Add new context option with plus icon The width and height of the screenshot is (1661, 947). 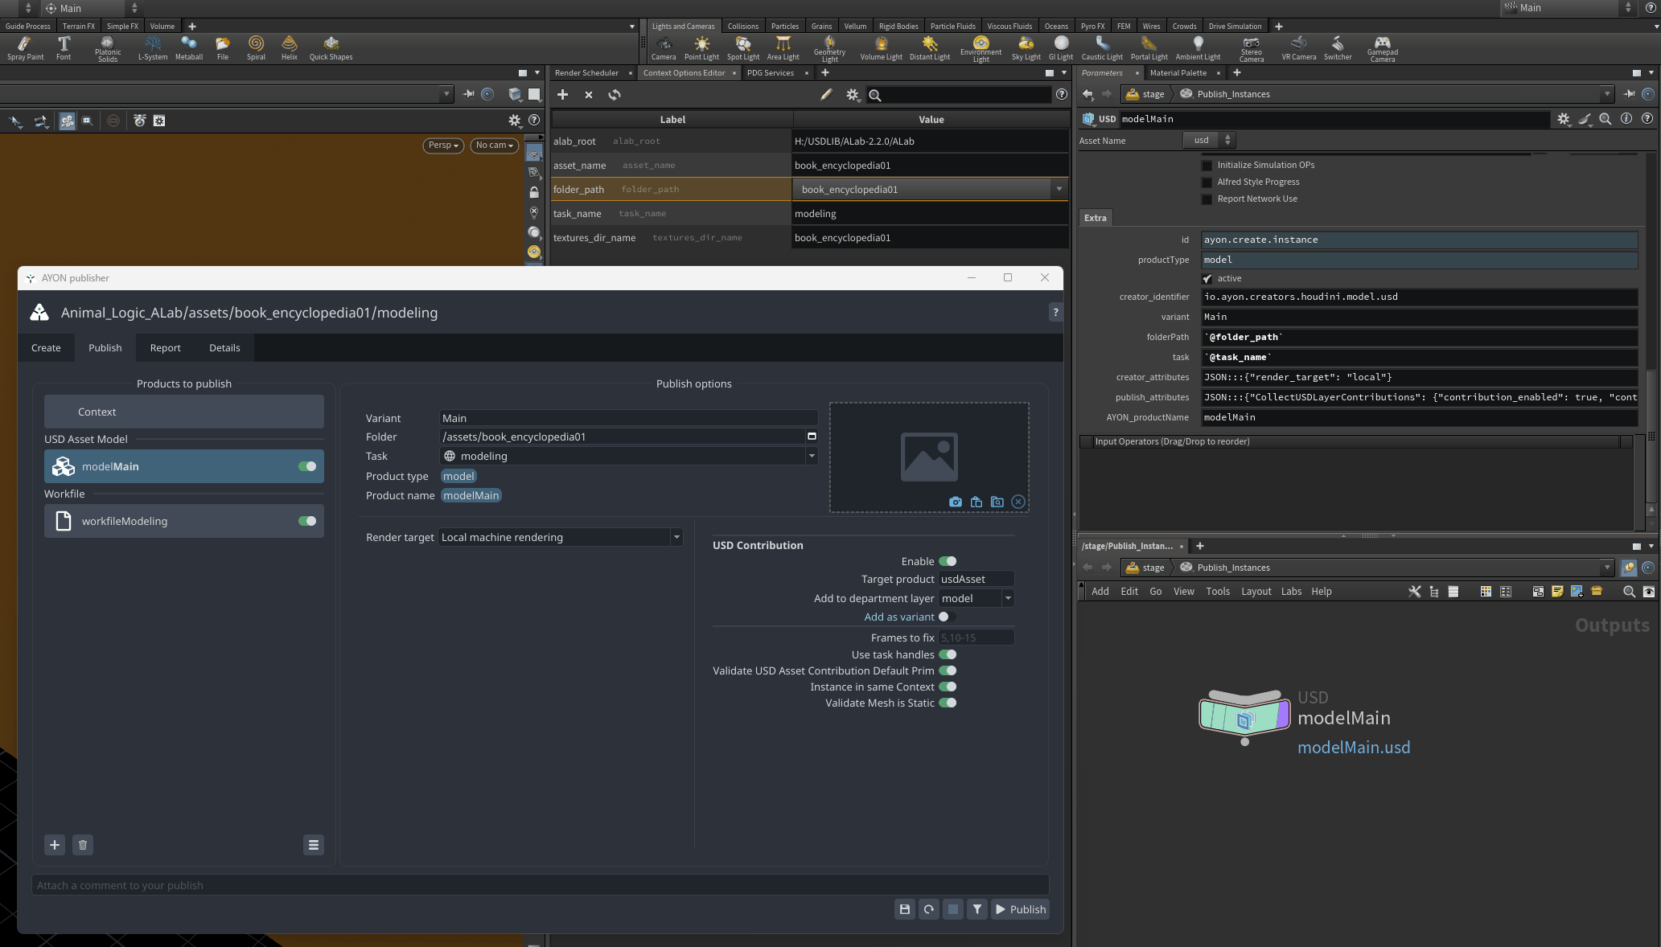[563, 95]
